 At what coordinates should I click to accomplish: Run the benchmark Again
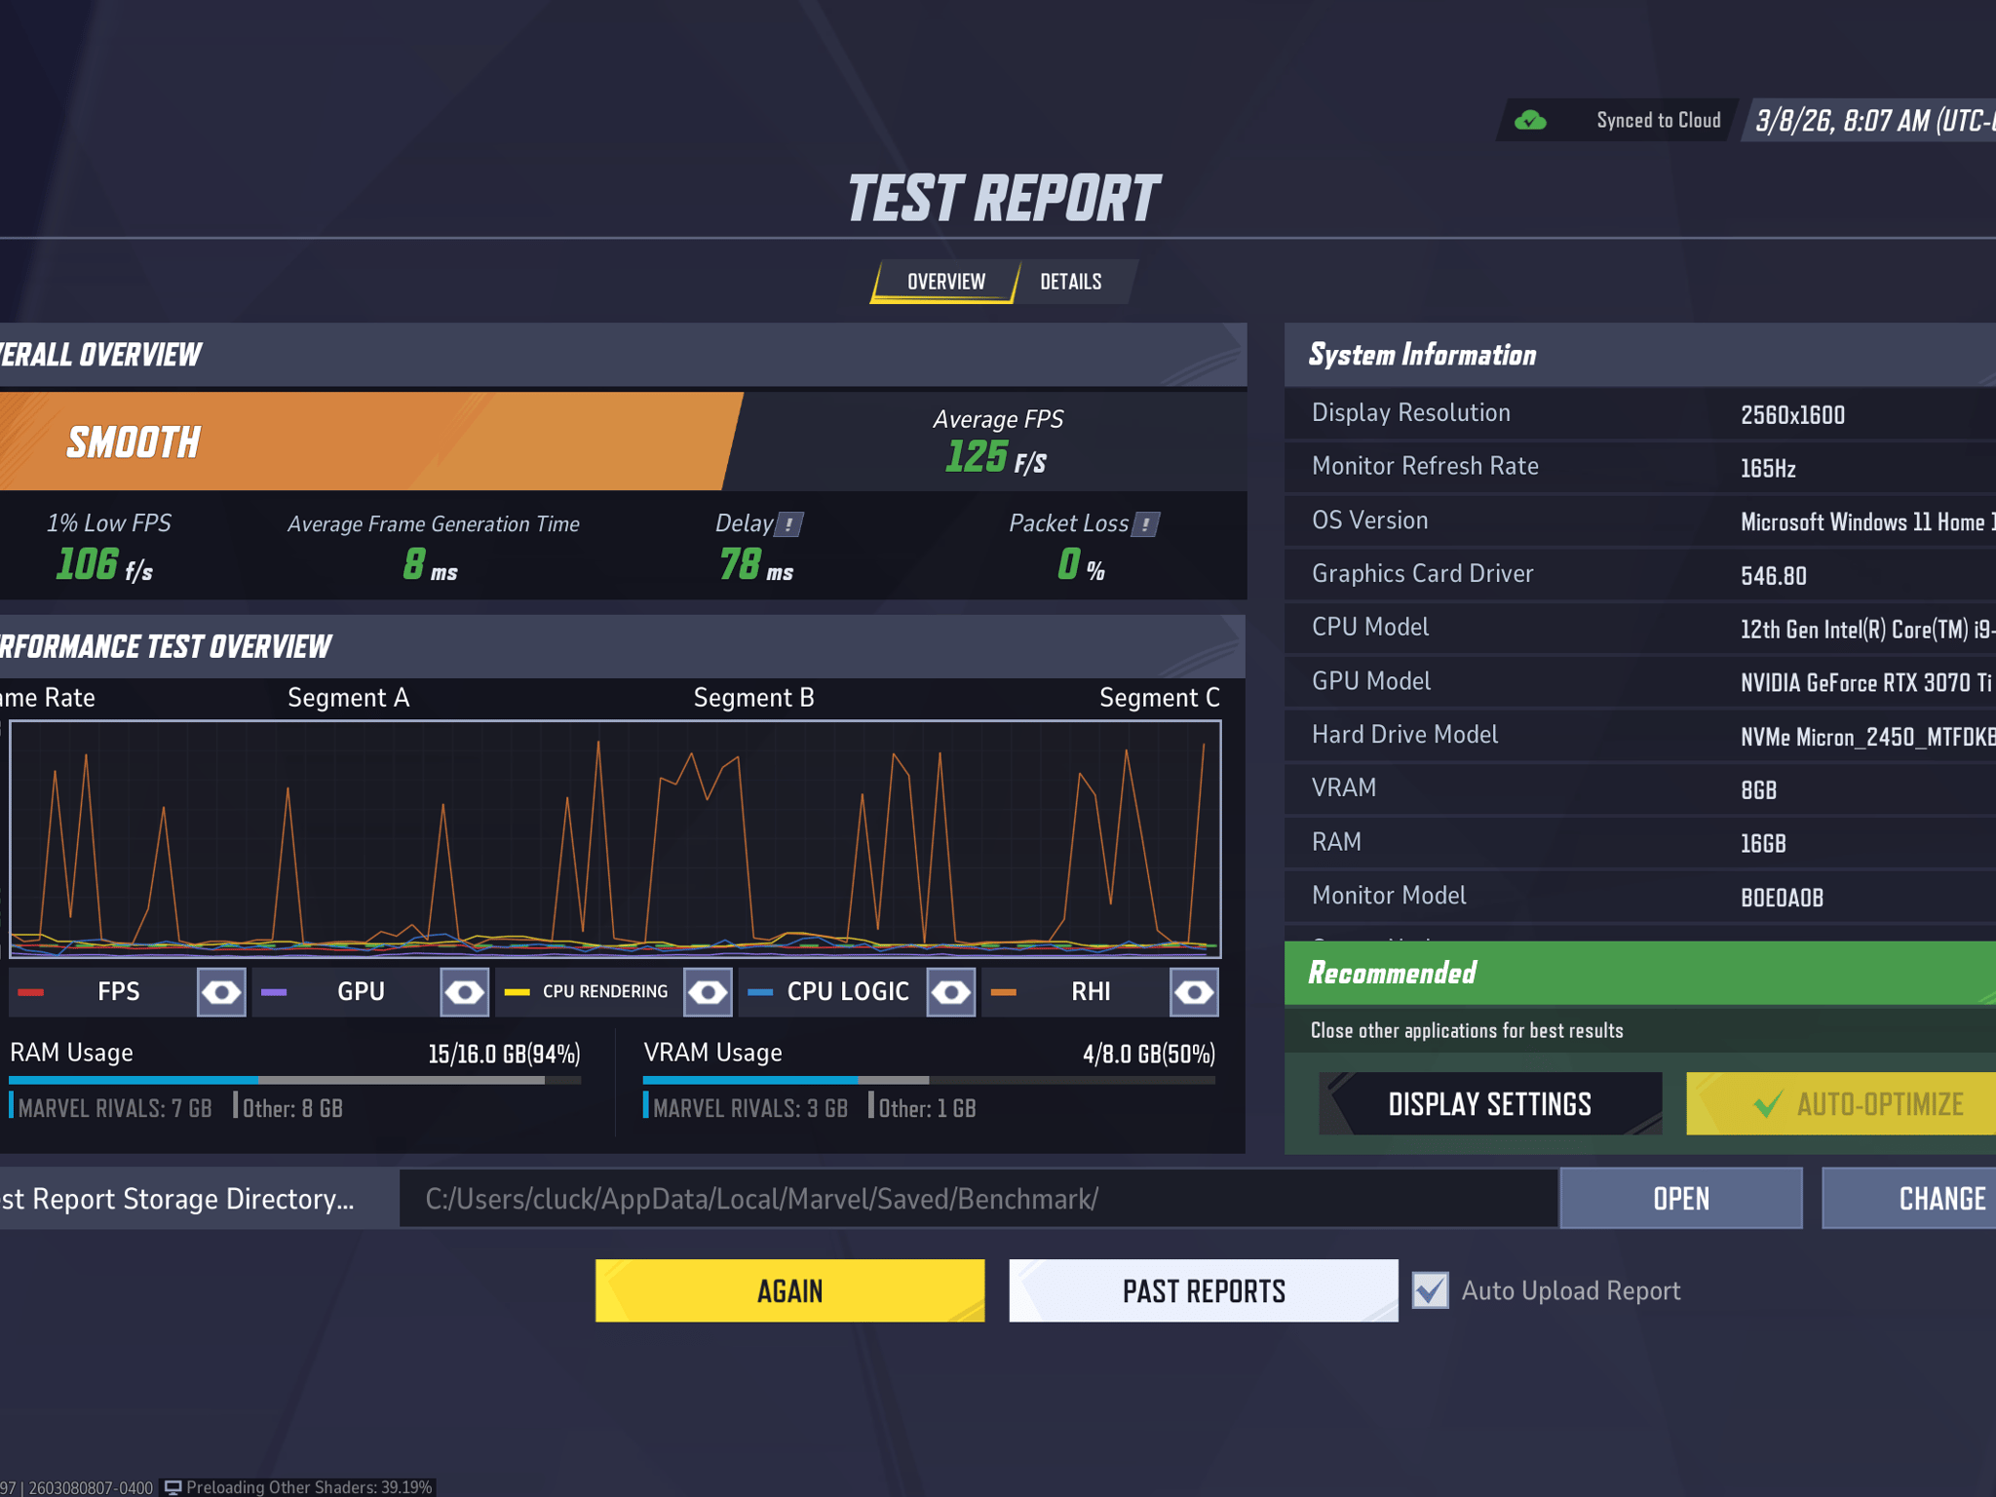point(789,1290)
